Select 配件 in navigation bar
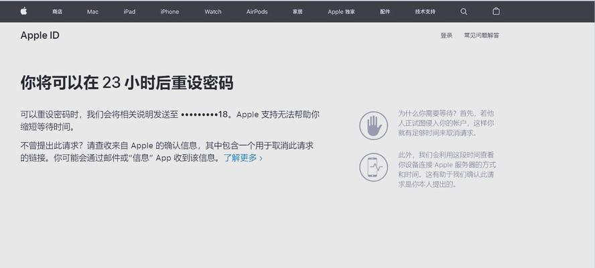 385,12
